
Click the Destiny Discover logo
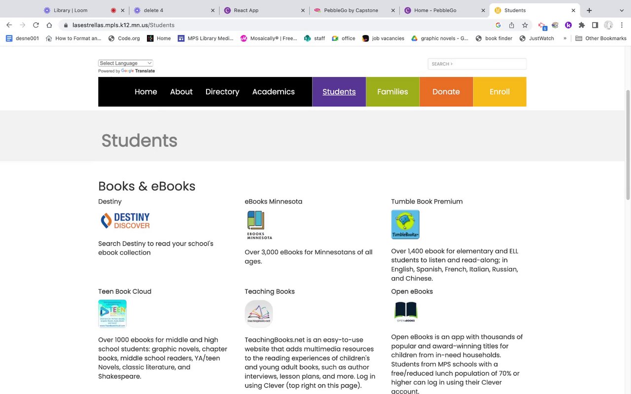(x=125, y=220)
